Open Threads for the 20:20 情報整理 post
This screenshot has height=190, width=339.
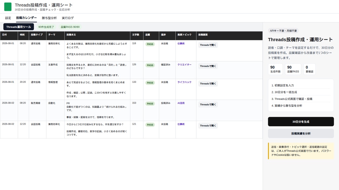pos(208,83)
